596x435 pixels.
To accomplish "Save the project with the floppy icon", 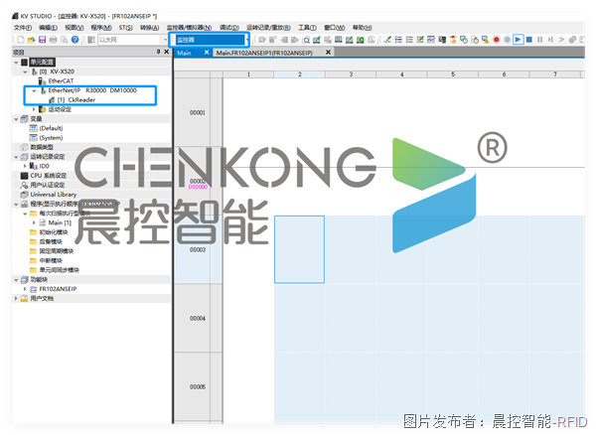I will [42, 40].
